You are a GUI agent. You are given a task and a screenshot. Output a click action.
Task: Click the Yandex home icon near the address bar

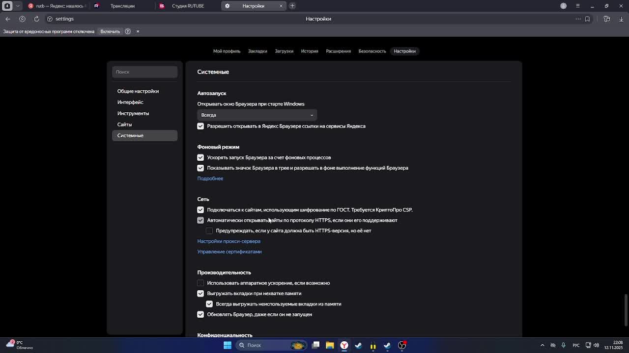pos(22,19)
